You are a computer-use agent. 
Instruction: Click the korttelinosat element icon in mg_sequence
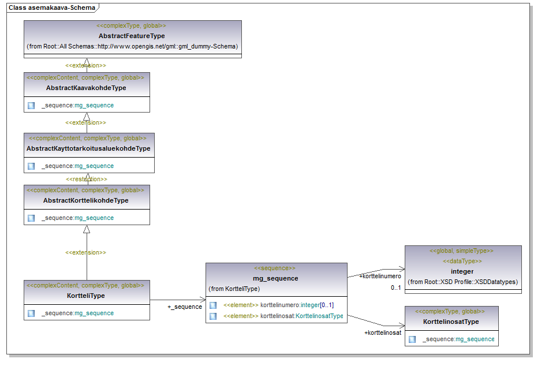click(213, 316)
